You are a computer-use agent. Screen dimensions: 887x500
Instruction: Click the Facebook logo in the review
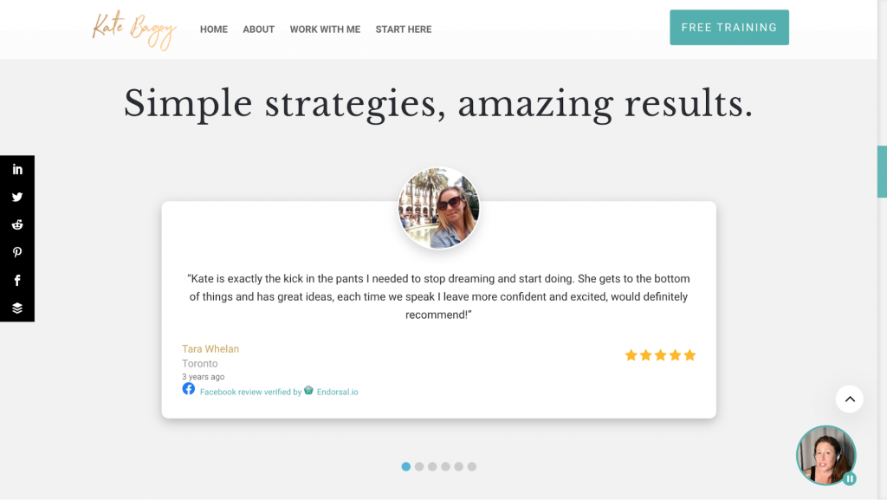tap(189, 389)
